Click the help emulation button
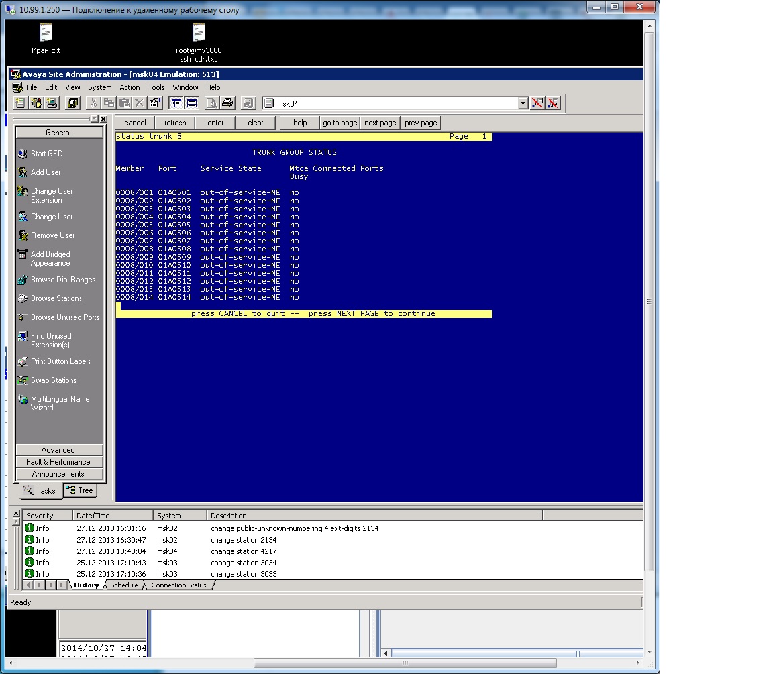 coord(300,123)
